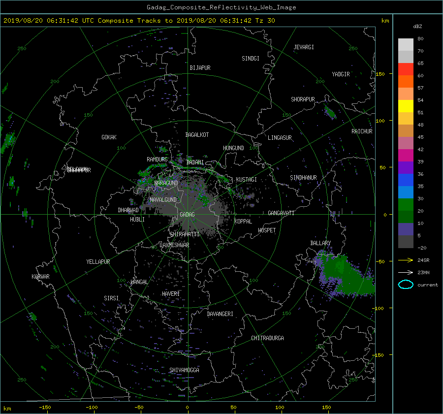The width and height of the screenshot is (443, 414).
Task: Select the bright green 20-30 dBZ color band
Action: point(406,204)
